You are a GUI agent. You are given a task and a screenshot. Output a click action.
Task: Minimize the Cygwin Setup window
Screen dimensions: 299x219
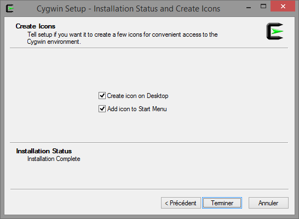(249, 7)
